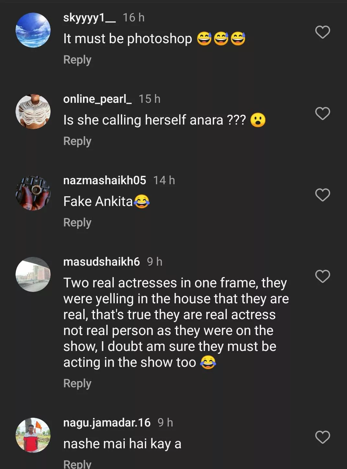Reply to nagu.jamadar.16's comment
The width and height of the screenshot is (347, 469).
pos(77,464)
